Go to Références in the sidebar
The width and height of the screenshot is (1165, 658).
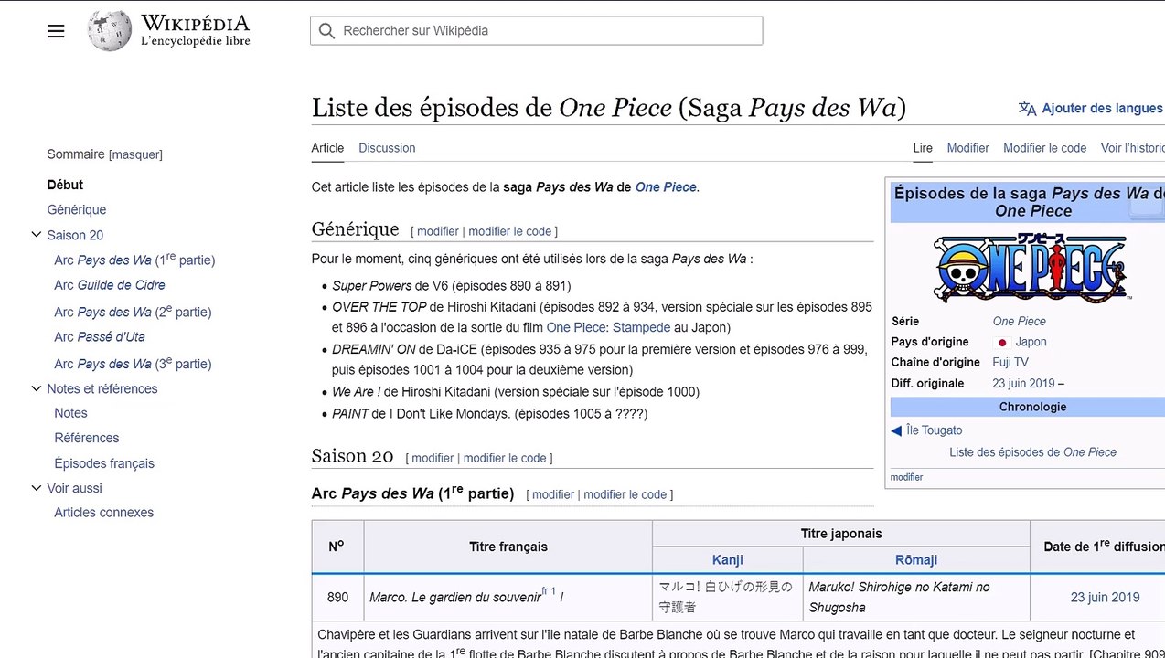point(87,438)
